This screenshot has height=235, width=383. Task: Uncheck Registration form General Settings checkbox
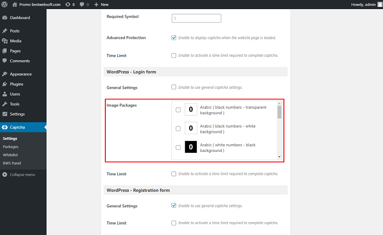pyautogui.click(x=174, y=205)
